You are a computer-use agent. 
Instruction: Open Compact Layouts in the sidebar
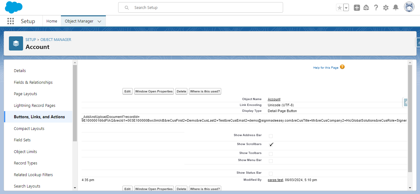click(x=29, y=129)
